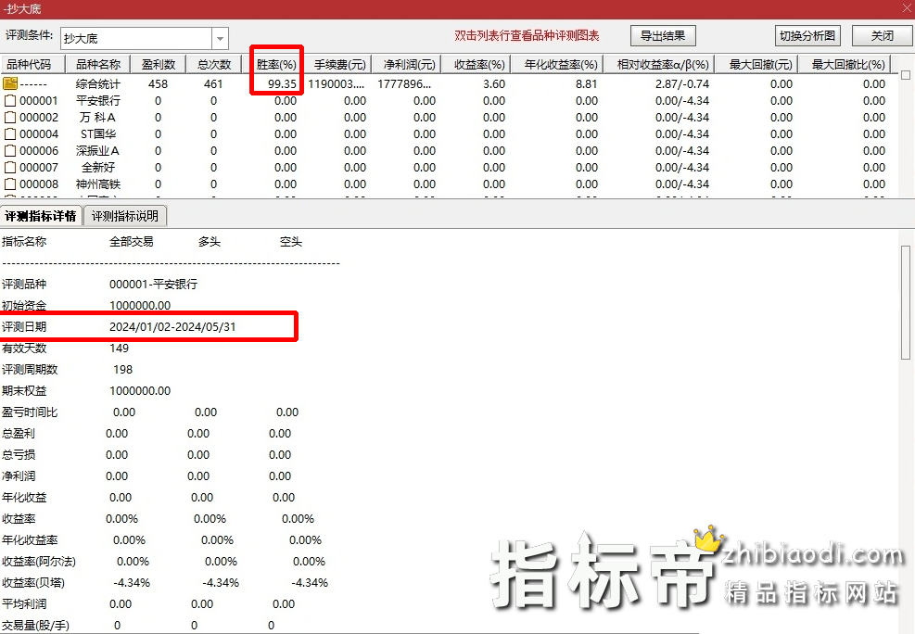Click the 有效天数 value 149
Image resolution: width=915 pixels, height=634 pixels.
(x=119, y=349)
